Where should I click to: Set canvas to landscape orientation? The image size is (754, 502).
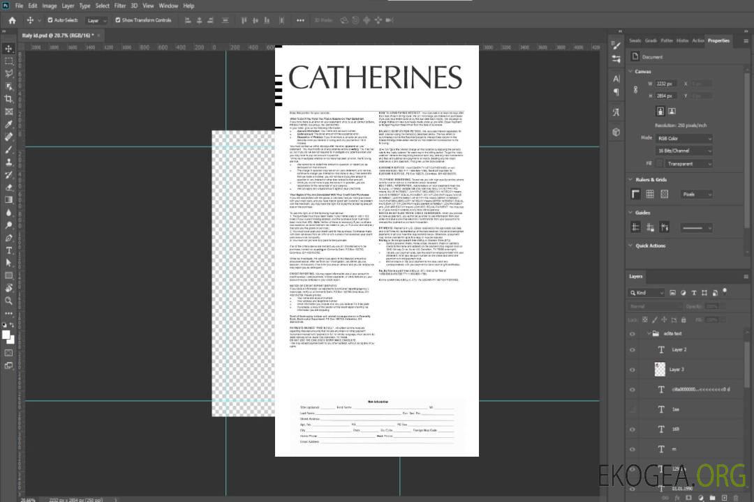coord(672,112)
